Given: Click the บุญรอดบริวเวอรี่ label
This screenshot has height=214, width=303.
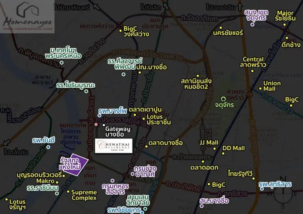Looking at the screenshot, I should 39,175.
